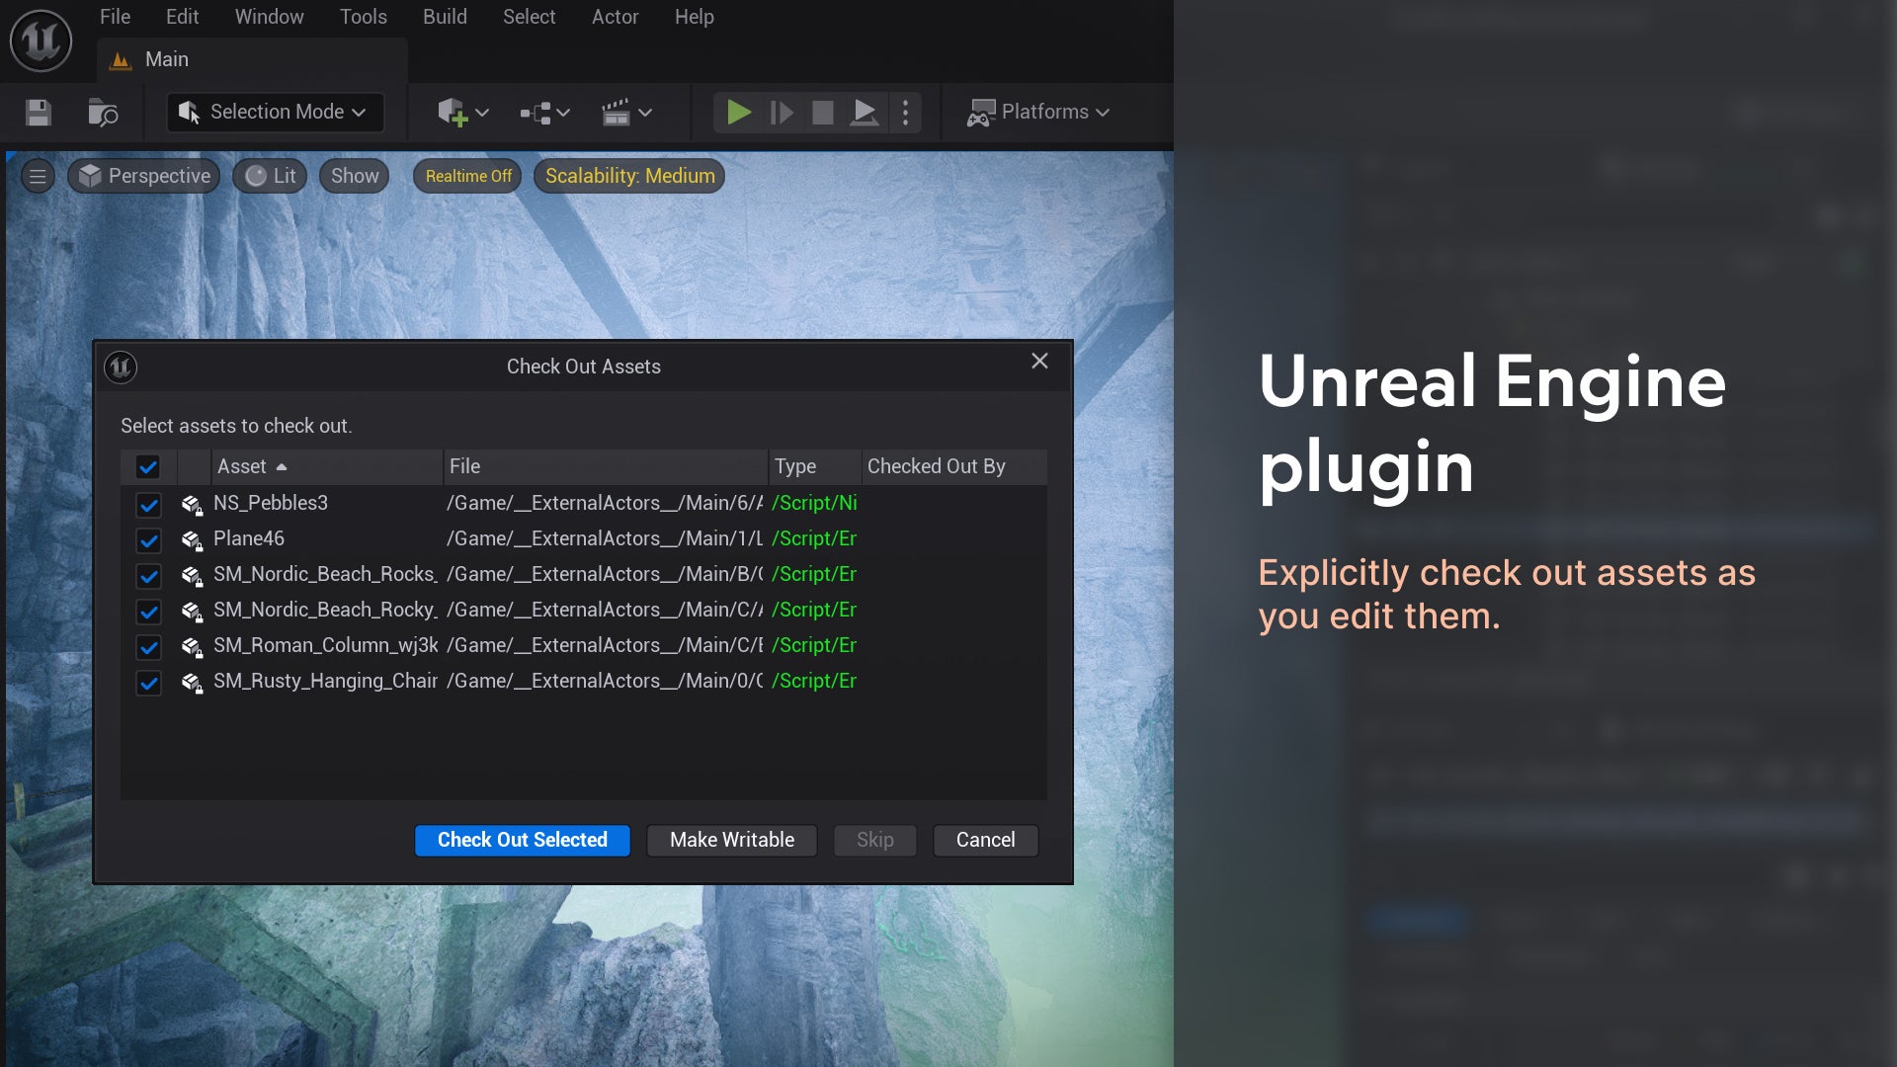Uncheck the NS_Pebbles3 checkbox

(x=148, y=505)
